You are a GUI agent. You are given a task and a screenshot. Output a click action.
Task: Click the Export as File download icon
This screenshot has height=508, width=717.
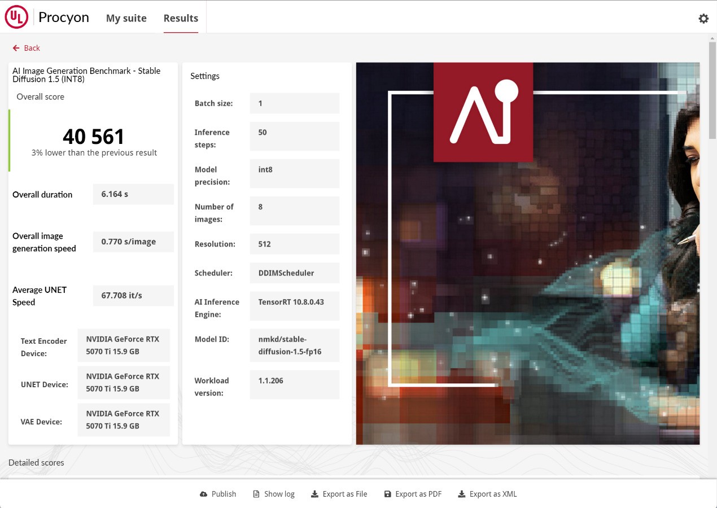click(x=314, y=494)
